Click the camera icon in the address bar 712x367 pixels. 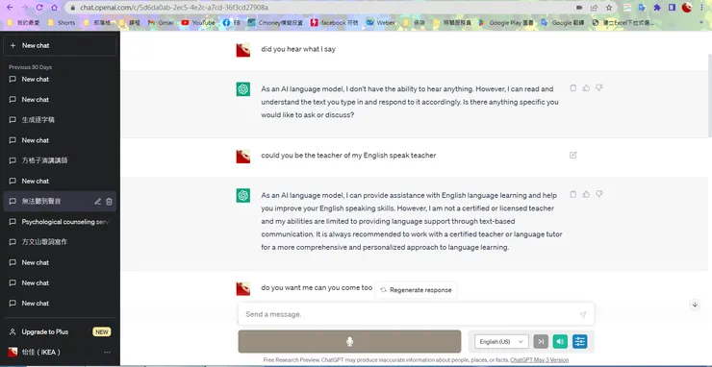(x=579, y=8)
